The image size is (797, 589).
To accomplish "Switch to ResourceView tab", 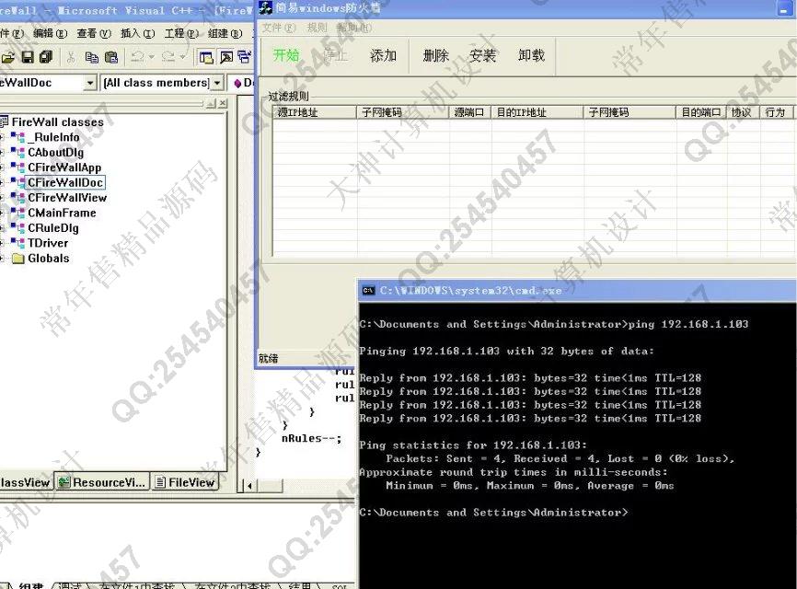I will pos(102,481).
